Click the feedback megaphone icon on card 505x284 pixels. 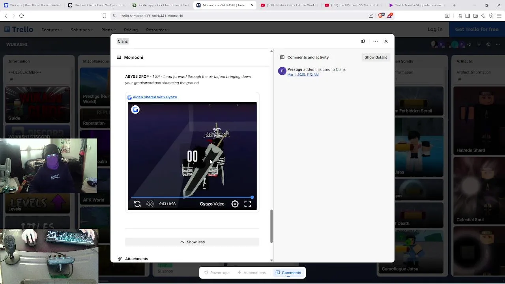point(363,41)
